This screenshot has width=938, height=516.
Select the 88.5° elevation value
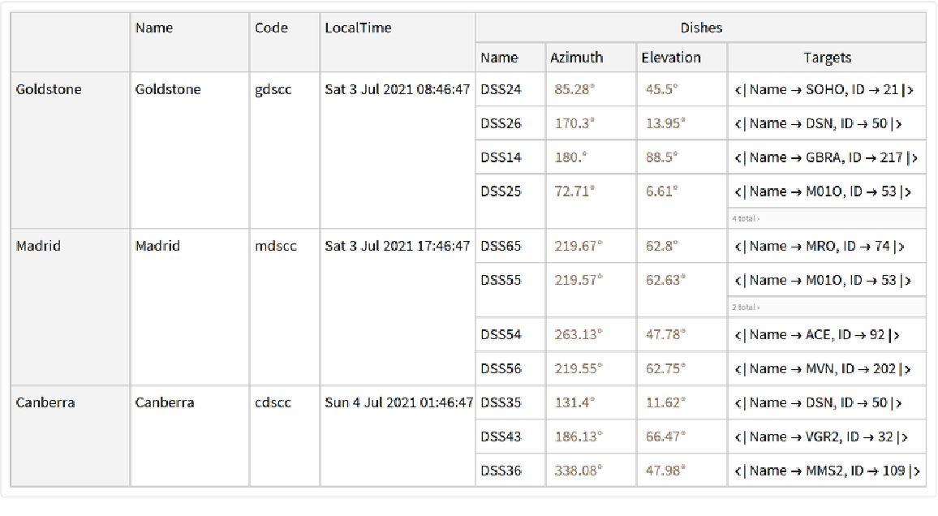point(661,157)
